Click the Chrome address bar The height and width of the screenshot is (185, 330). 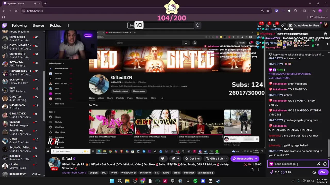pos(139,11)
